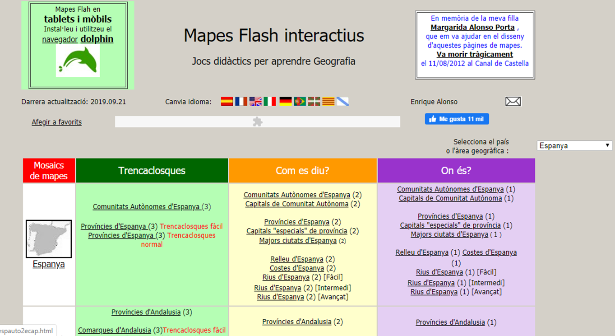615x336 pixels.
Task: Click the Espanya map thumbnail
Action: click(49, 239)
